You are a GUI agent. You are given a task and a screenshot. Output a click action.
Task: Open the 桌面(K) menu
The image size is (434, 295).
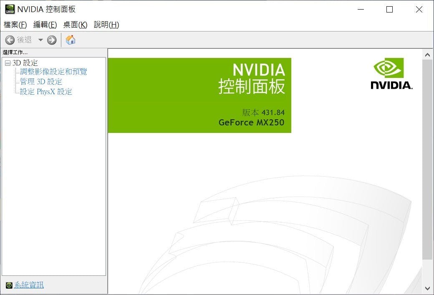pyautogui.click(x=75, y=25)
